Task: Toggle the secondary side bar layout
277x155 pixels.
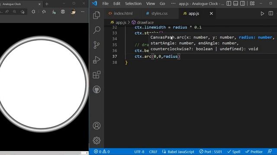Action: (x=242, y=3)
